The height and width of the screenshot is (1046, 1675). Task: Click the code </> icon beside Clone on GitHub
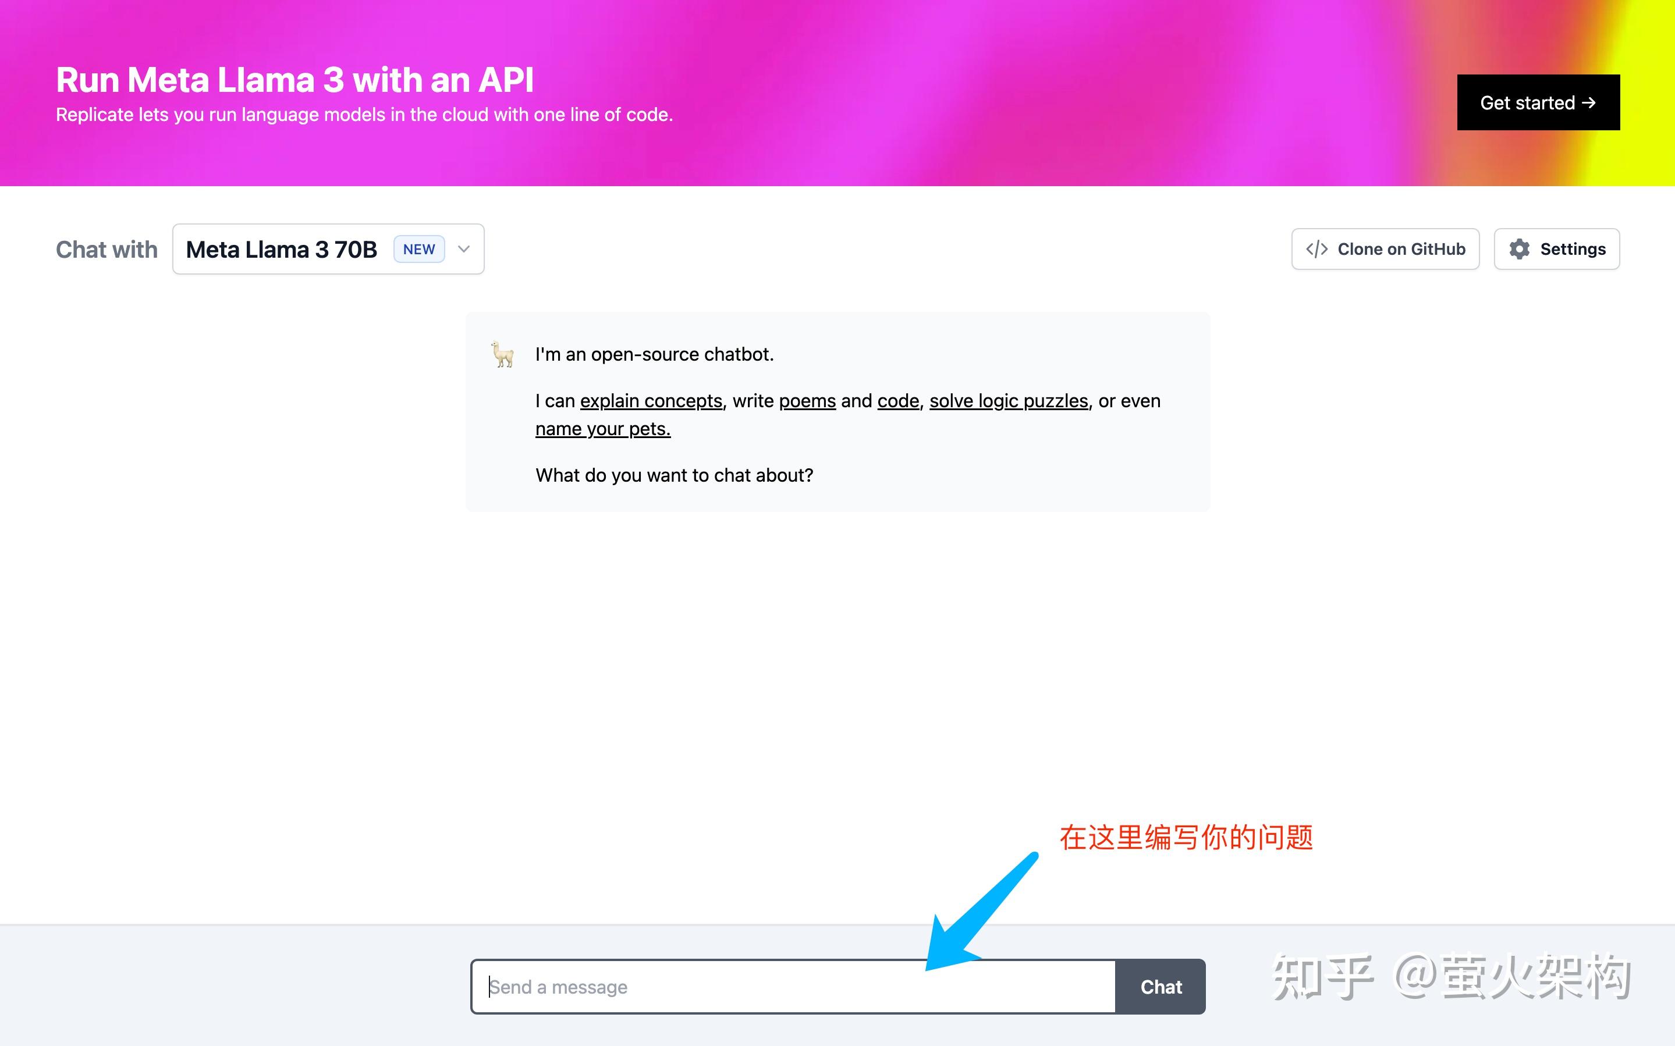[x=1318, y=249]
